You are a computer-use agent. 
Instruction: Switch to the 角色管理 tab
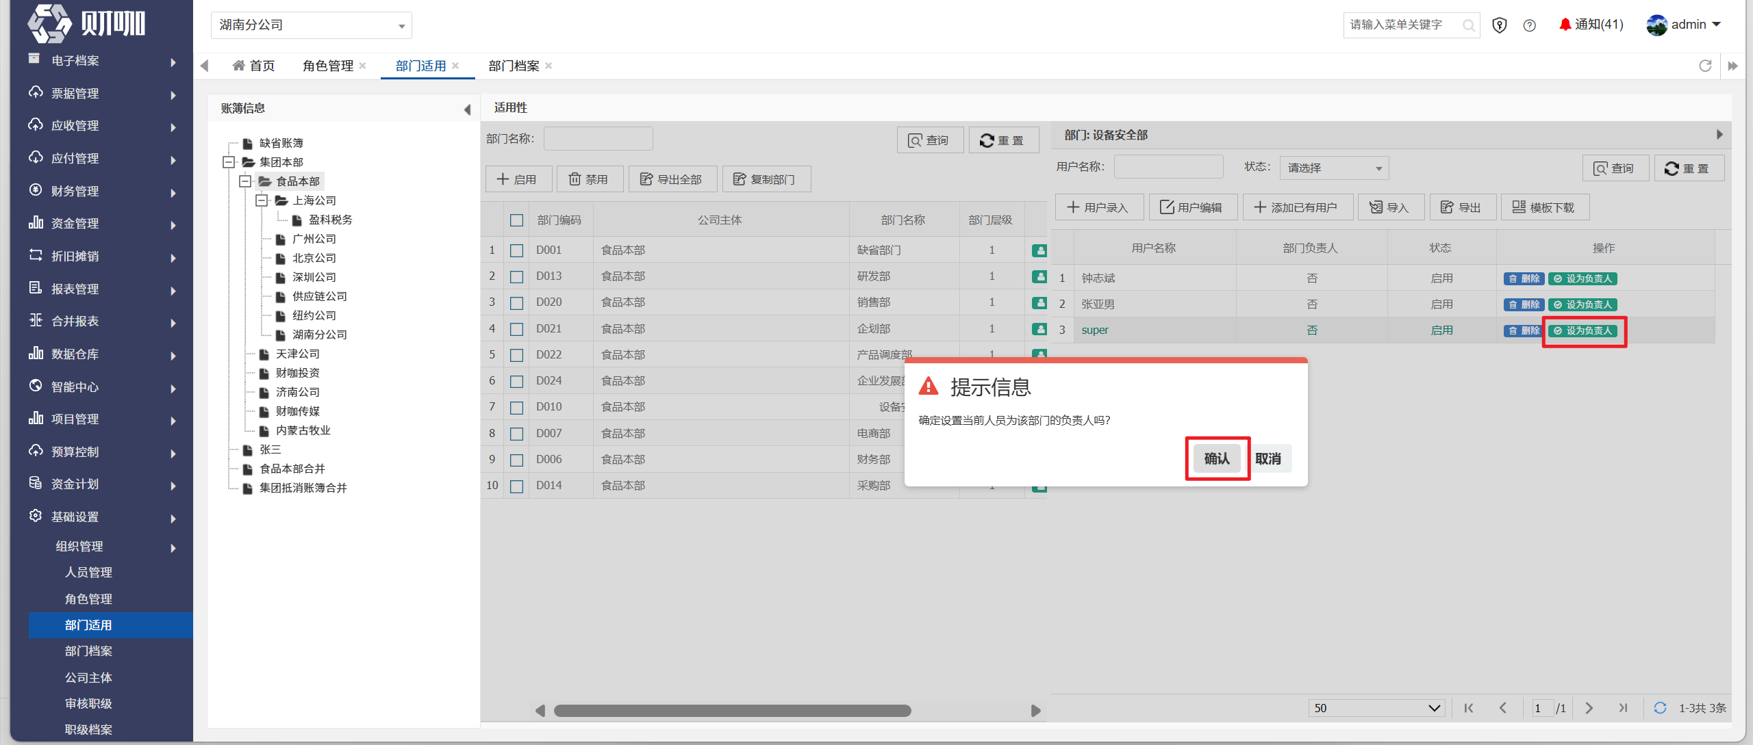328,66
